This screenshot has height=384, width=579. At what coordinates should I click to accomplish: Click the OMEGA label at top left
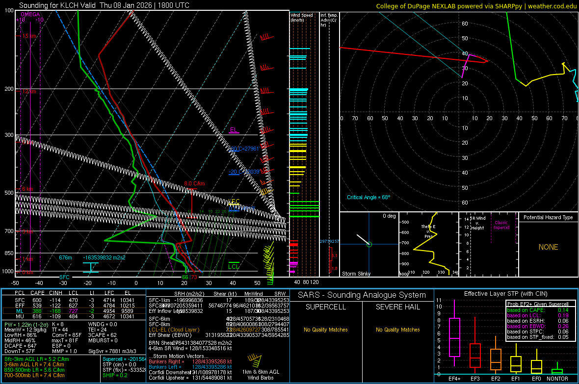30,14
